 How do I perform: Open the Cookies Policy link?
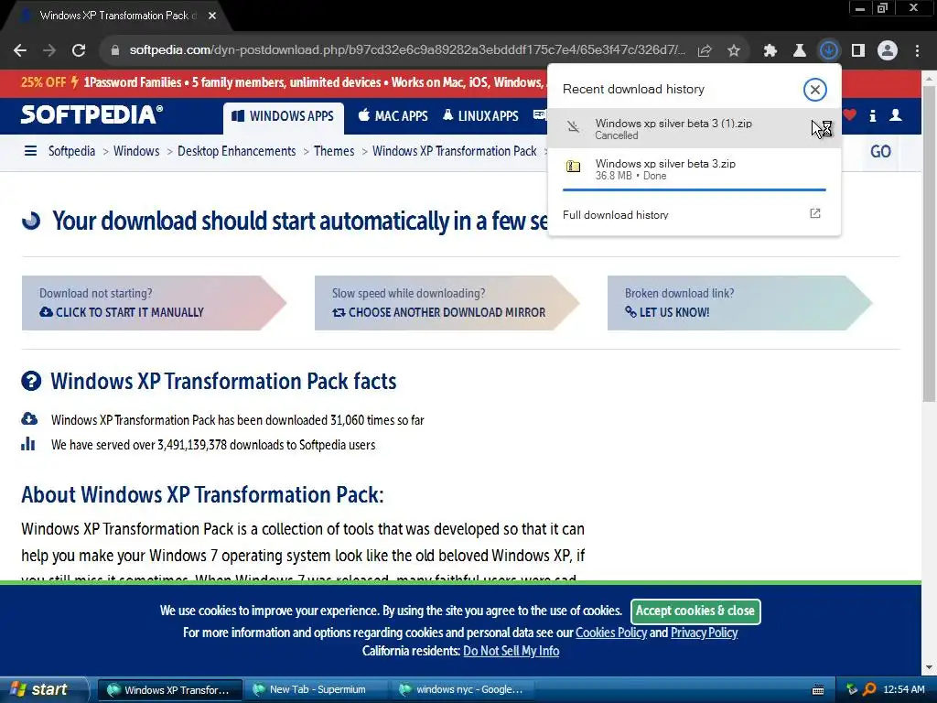(x=610, y=633)
